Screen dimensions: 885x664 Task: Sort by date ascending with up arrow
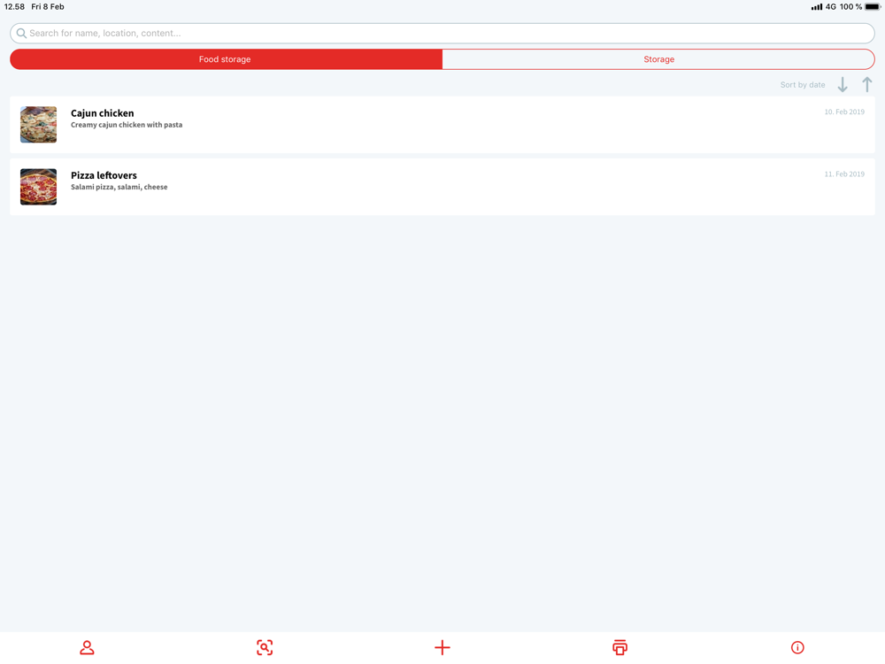tap(867, 85)
